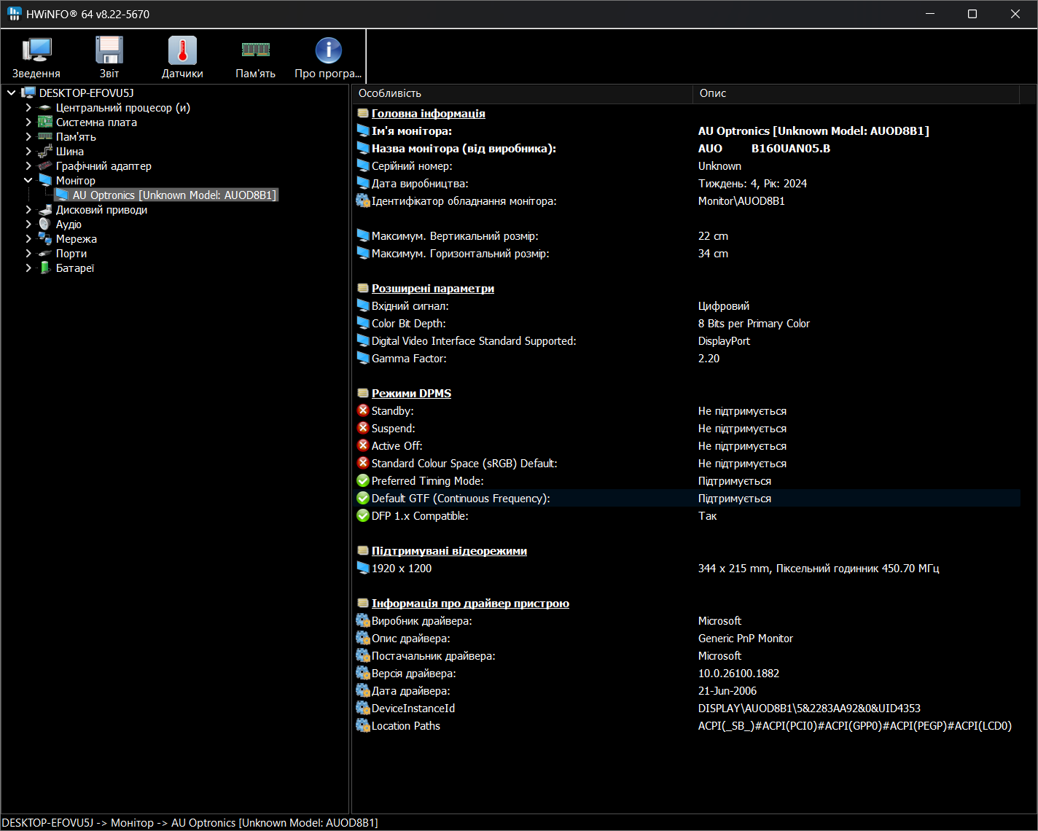Collapse the DESKTOP-EFOVU5J root node
Screen dimensions: 1038x831
point(12,93)
